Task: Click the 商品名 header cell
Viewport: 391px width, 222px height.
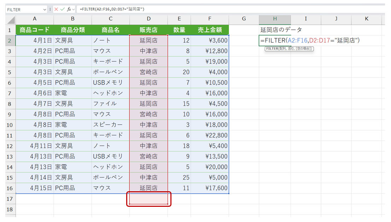Action: tap(111, 30)
